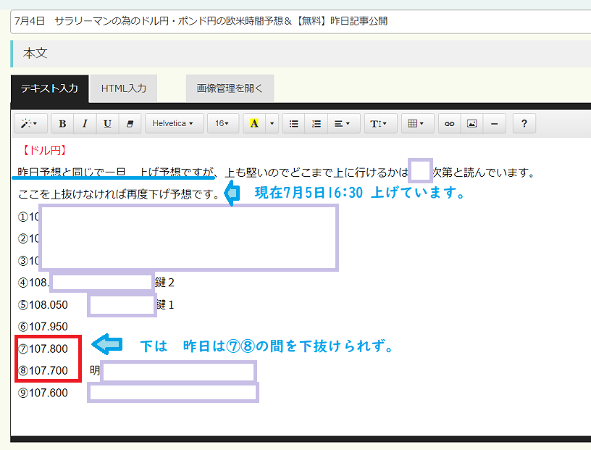Click the eraser clear formatting icon

tap(130, 123)
